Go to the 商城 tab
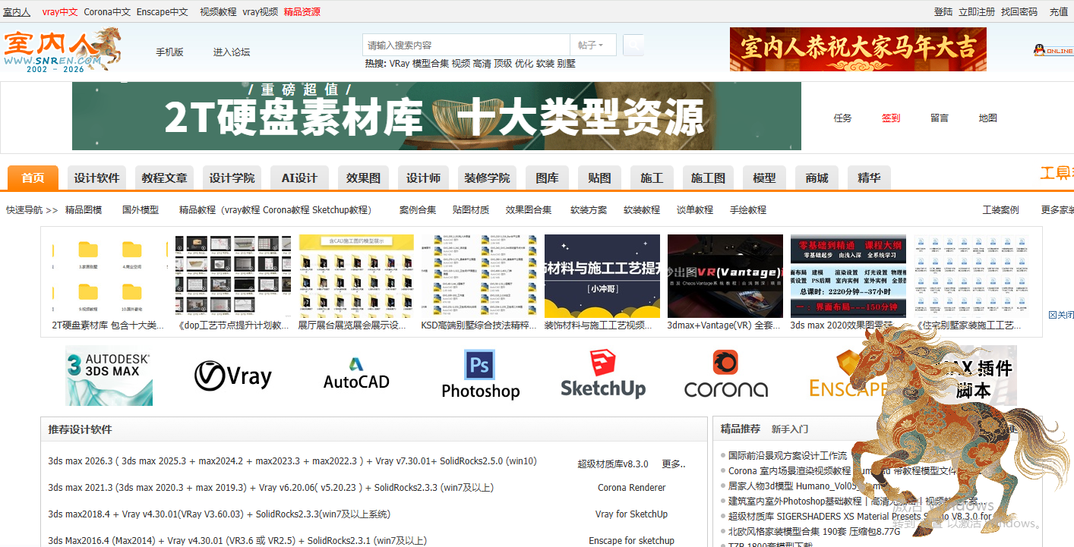Screen dimensions: 1074x547 coord(817,178)
